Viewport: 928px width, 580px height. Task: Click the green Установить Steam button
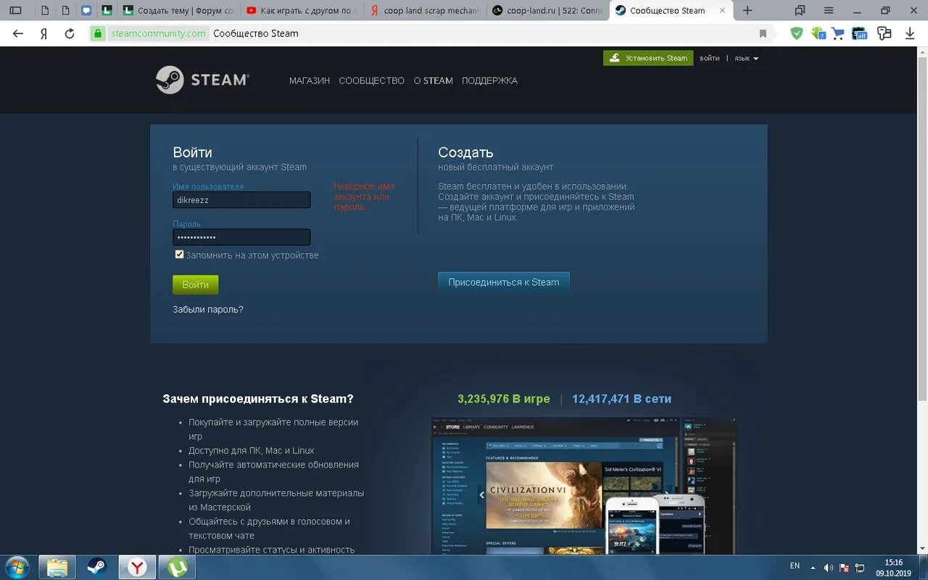[x=648, y=58]
